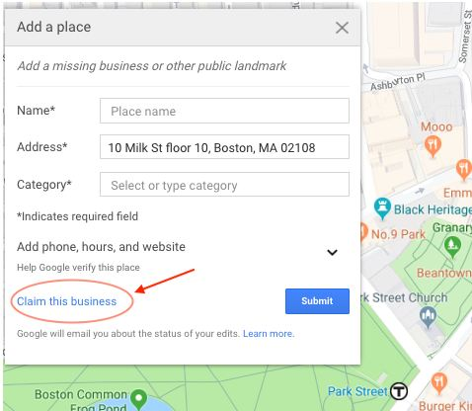
Task: Click the Burger King restaurant pin icon
Action: coord(439,383)
